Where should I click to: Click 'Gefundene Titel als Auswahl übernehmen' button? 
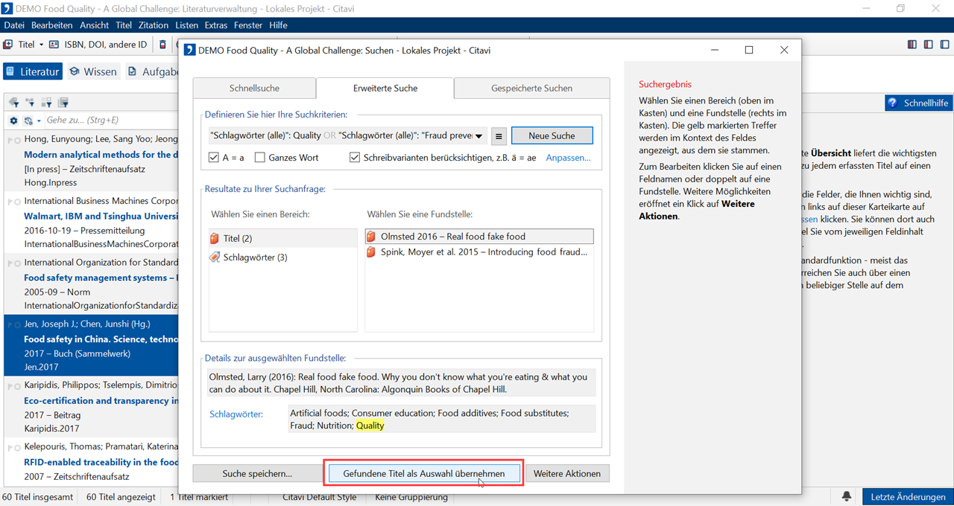pos(423,473)
